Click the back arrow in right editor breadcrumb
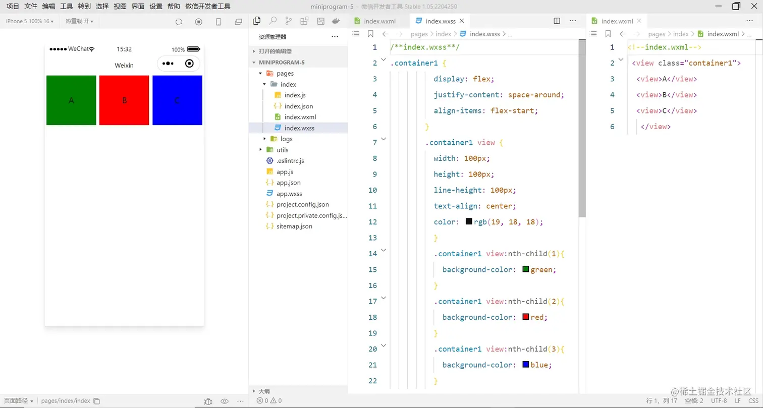Image resolution: width=763 pixels, height=408 pixels. (623, 34)
